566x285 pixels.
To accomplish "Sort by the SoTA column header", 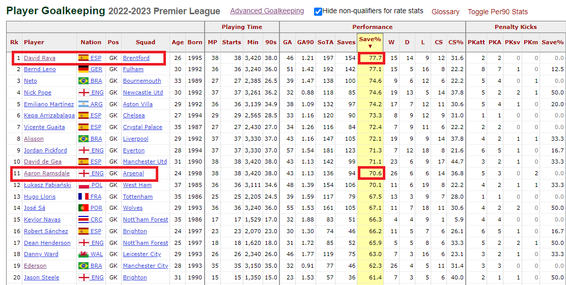I will point(325,42).
